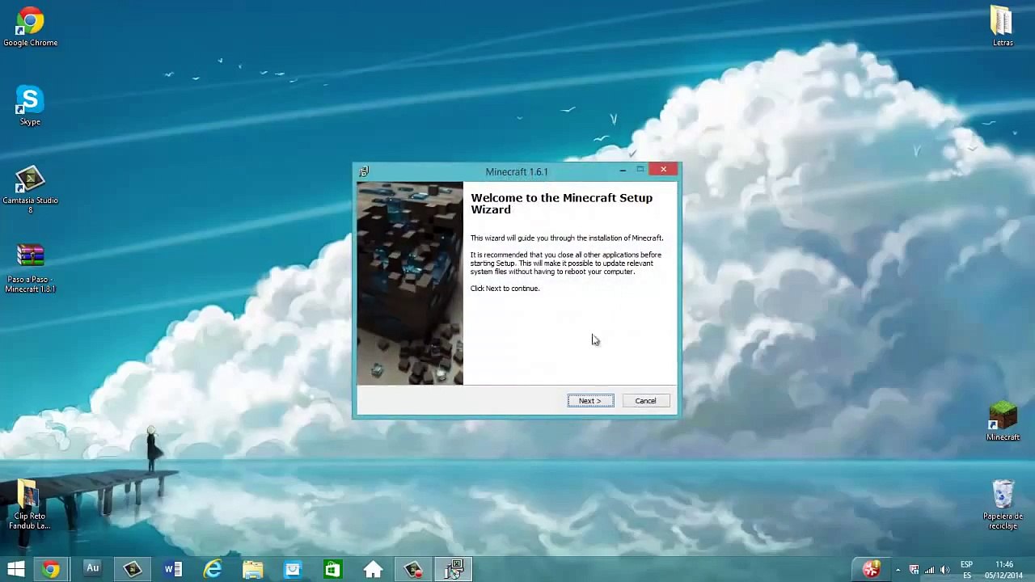Select the Minecraft installer taskbar icon
This screenshot has height=582, width=1035.
[x=454, y=569]
